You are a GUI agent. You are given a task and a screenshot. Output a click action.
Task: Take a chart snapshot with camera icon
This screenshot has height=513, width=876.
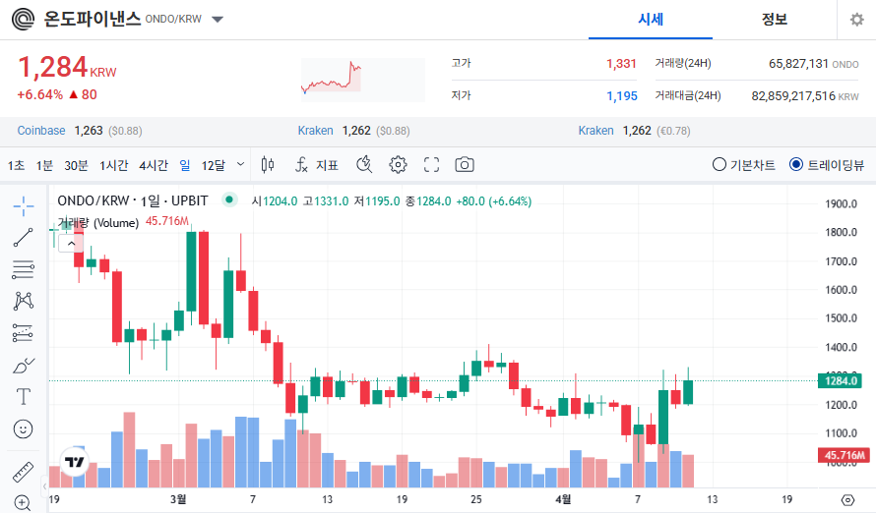tap(465, 164)
